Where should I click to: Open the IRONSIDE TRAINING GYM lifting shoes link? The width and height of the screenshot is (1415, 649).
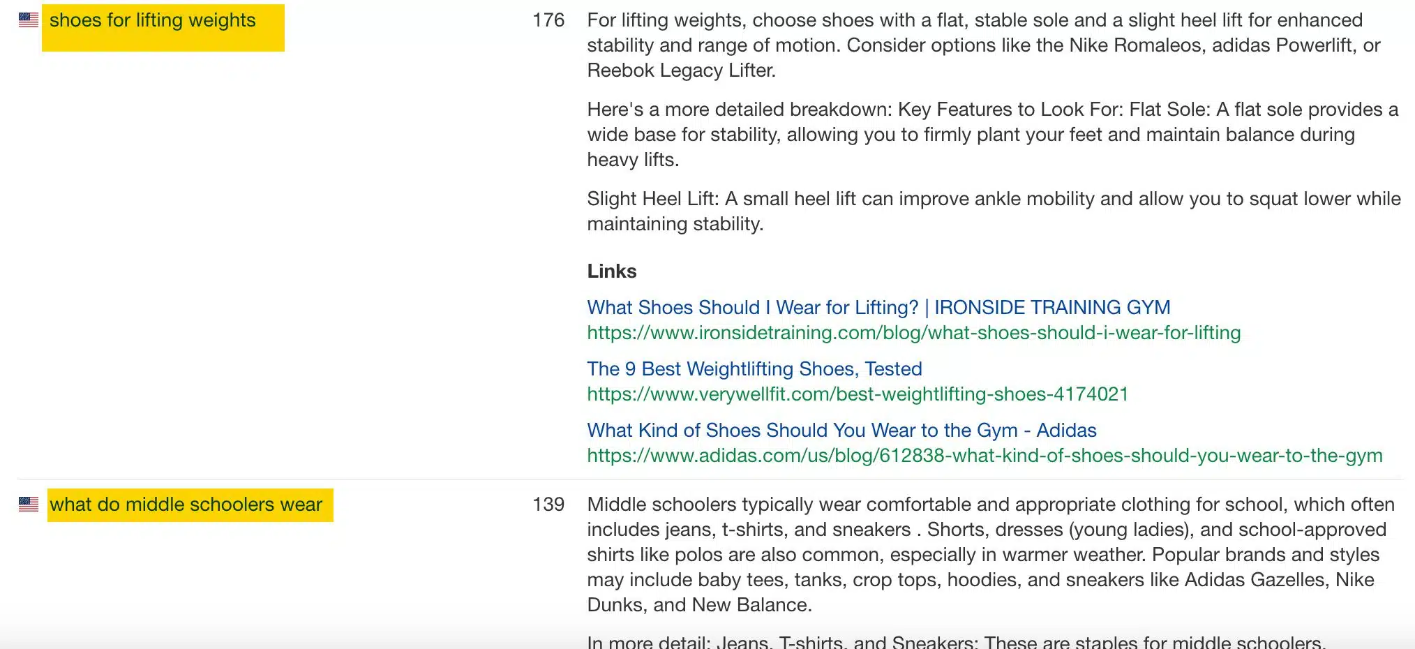click(878, 307)
